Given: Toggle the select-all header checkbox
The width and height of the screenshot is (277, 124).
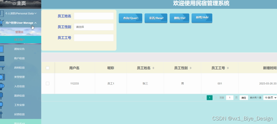Looking at the screenshot, I should coord(47,68).
